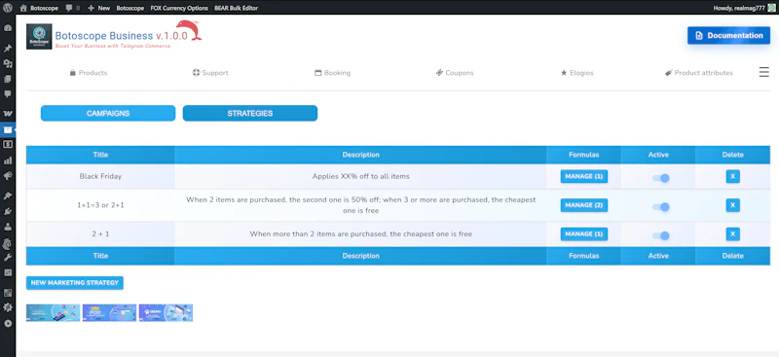Delete the 2 + 1 strategy
Screen dimensions: 779x357
click(x=733, y=233)
